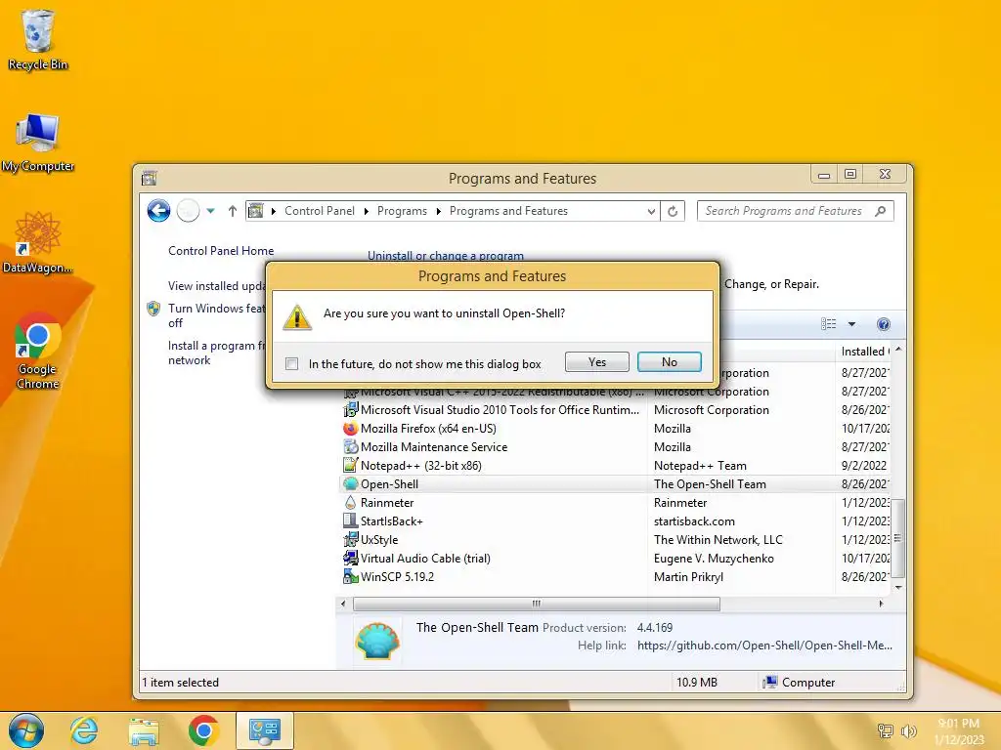The image size is (1001, 750).
Task: Launch Google Chrome from the taskbar
Action: (x=203, y=730)
